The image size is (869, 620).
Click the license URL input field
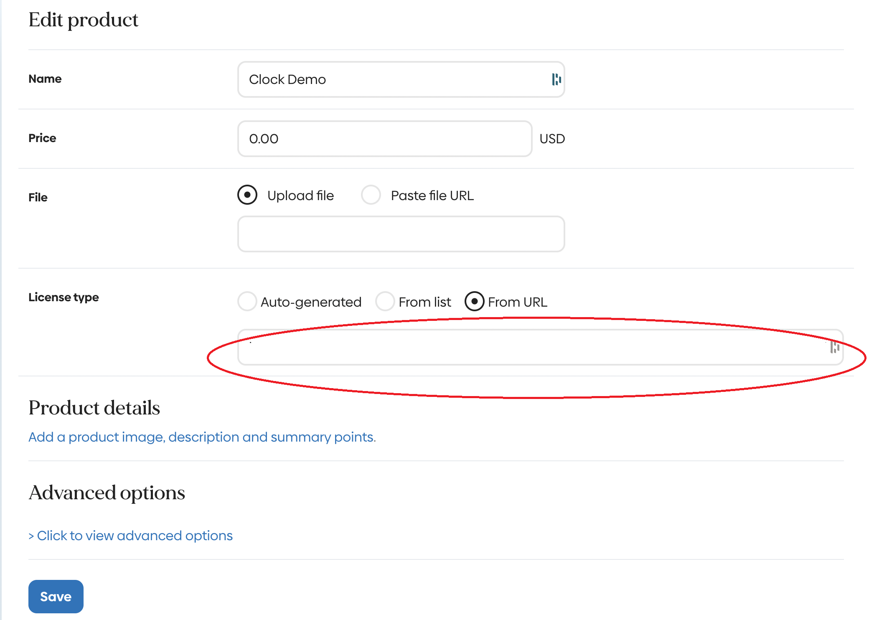pos(541,347)
